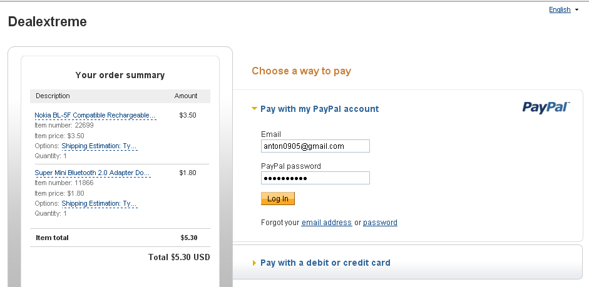
Task: Click the Pay with a debit or credit card heading
Action: (325, 263)
